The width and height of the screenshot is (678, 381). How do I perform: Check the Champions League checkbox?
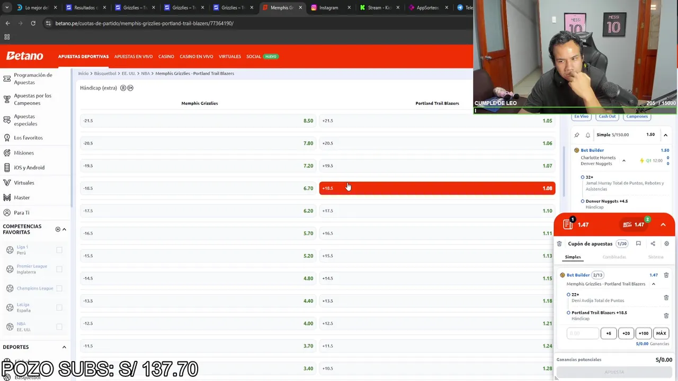(59, 288)
